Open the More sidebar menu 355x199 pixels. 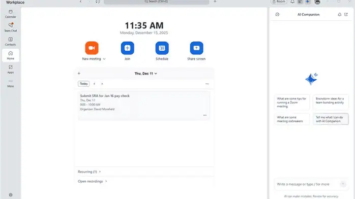click(10, 83)
